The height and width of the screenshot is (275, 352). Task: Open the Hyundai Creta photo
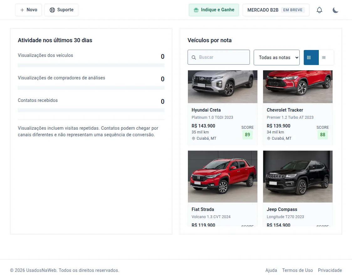click(223, 87)
